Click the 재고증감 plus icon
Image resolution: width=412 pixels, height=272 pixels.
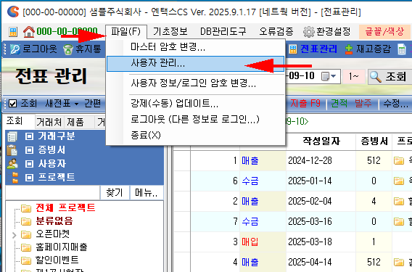[348, 49]
